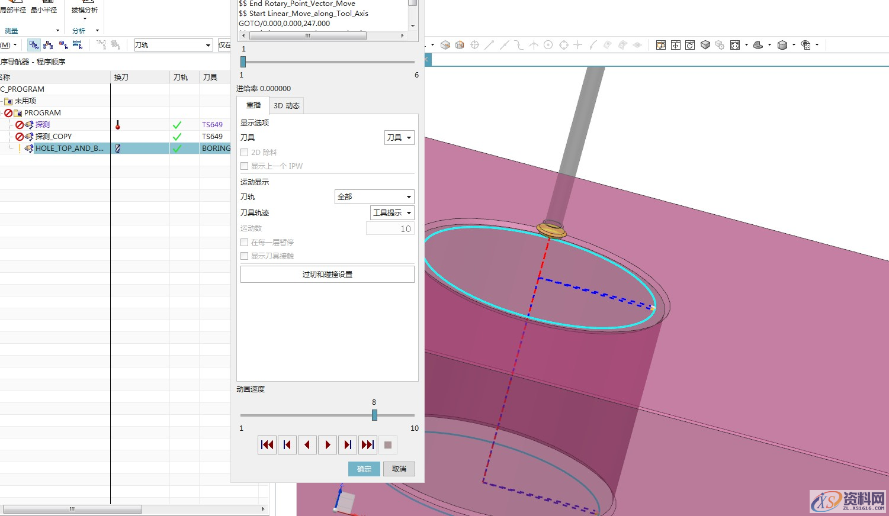Switch to the 3D 动态 tab
889x516 pixels.
click(x=287, y=106)
